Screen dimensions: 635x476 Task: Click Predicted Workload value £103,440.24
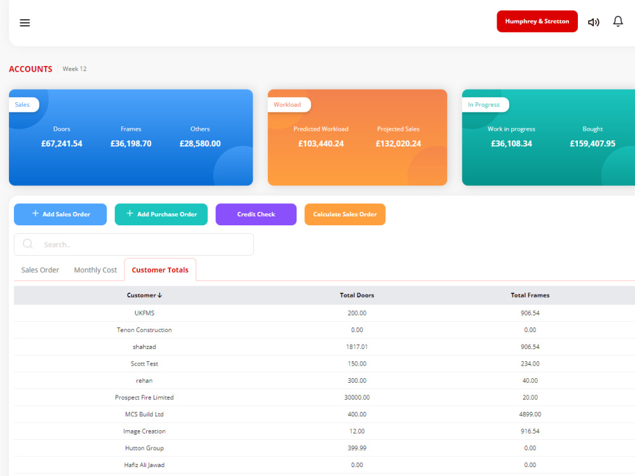[321, 143]
